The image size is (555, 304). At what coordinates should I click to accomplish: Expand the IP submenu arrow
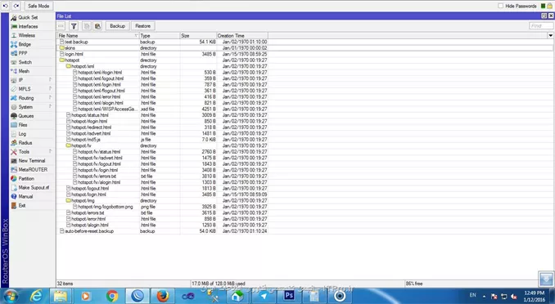(x=50, y=79)
